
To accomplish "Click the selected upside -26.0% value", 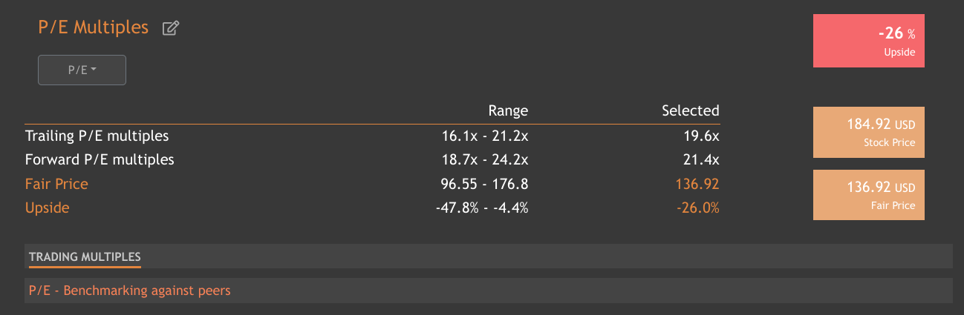I will (x=698, y=208).
